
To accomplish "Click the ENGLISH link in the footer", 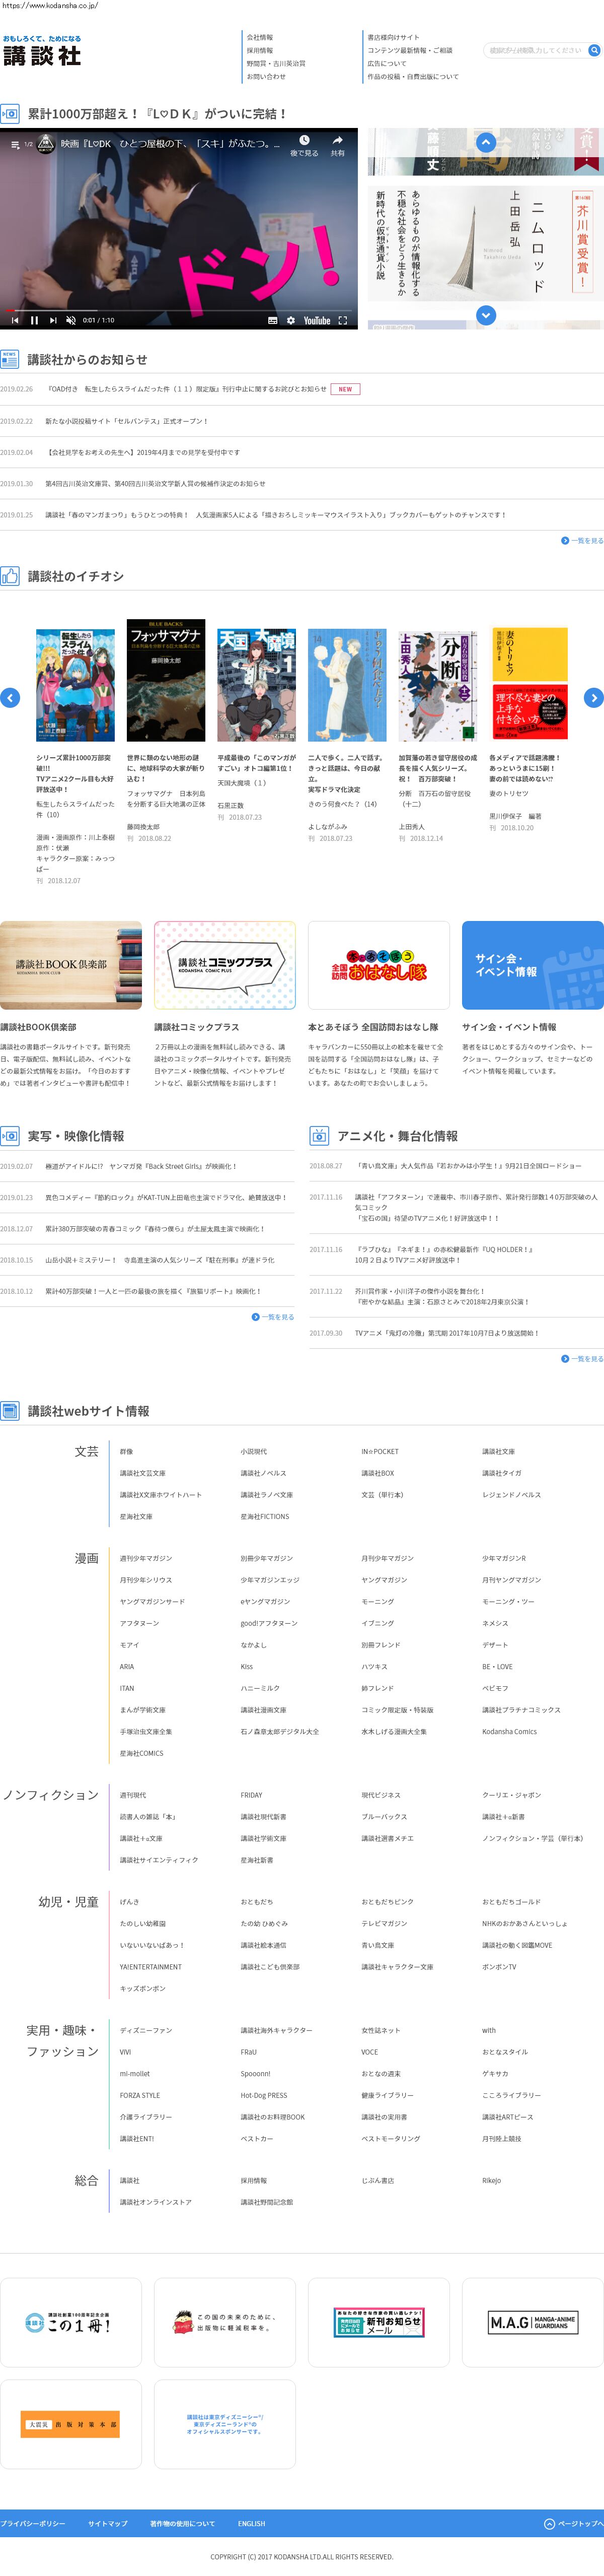I will [x=252, y=2523].
